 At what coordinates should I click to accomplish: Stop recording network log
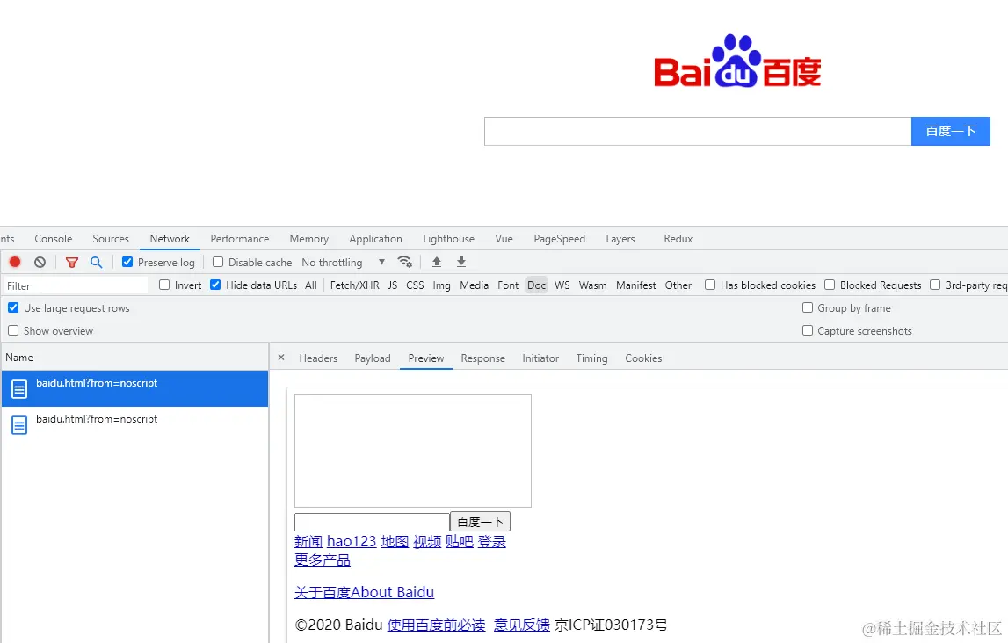coord(15,262)
